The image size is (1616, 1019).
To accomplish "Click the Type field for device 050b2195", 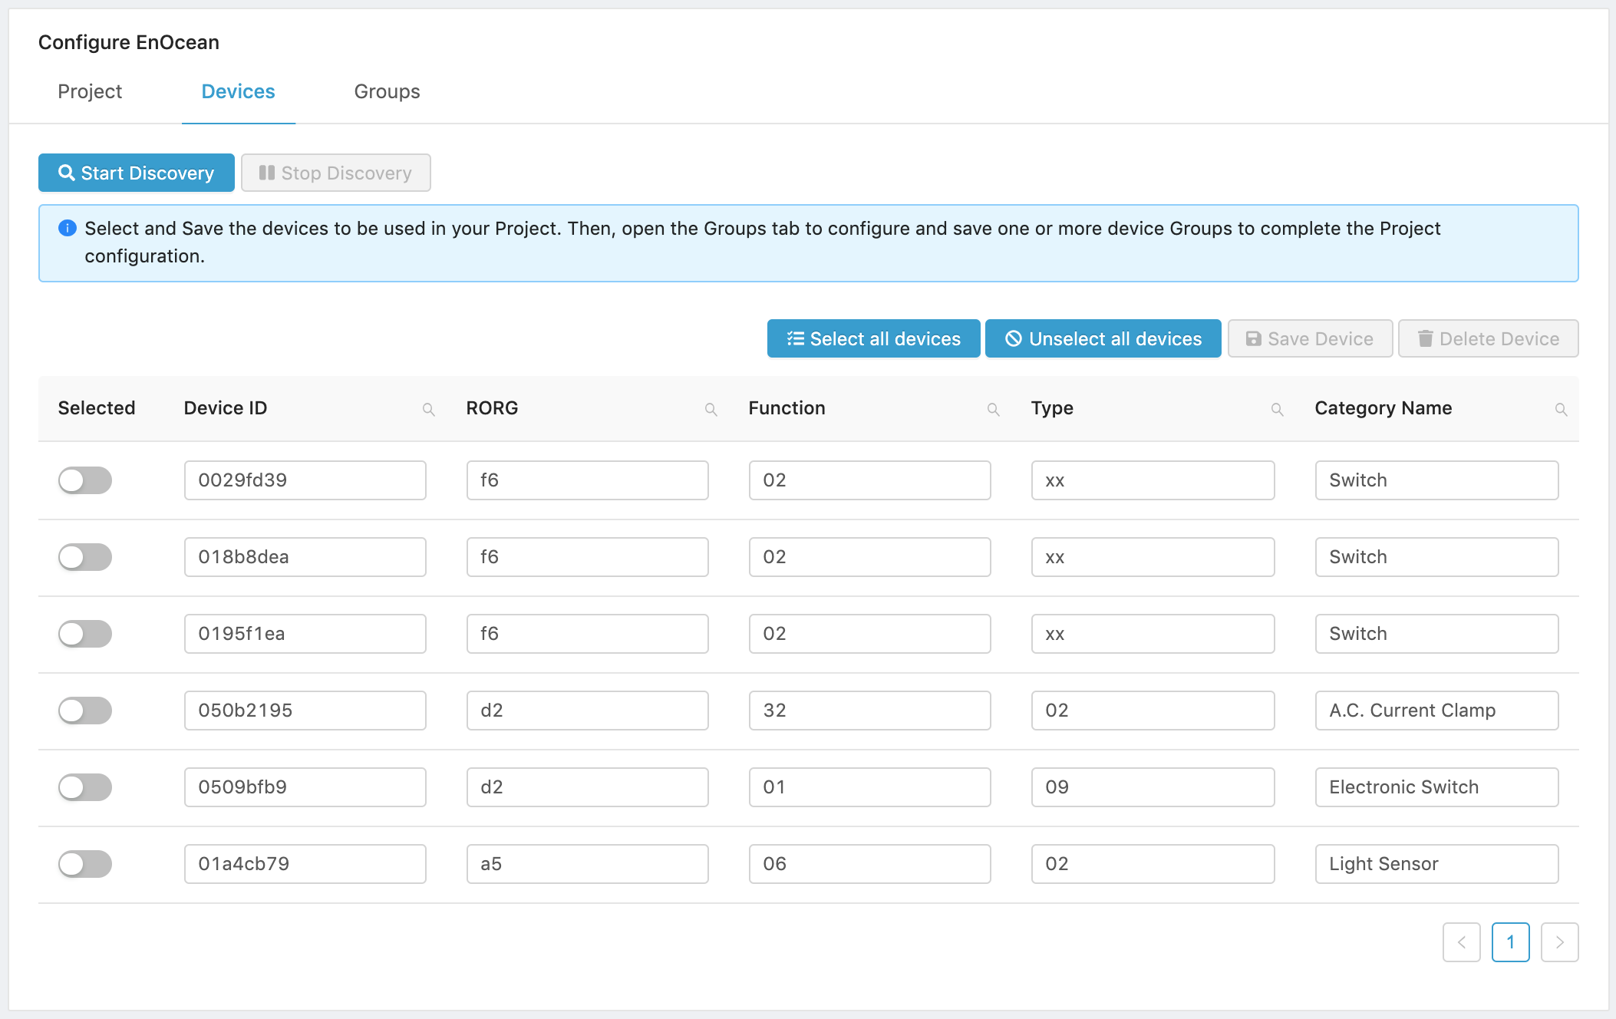I will [x=1153, y=711].
